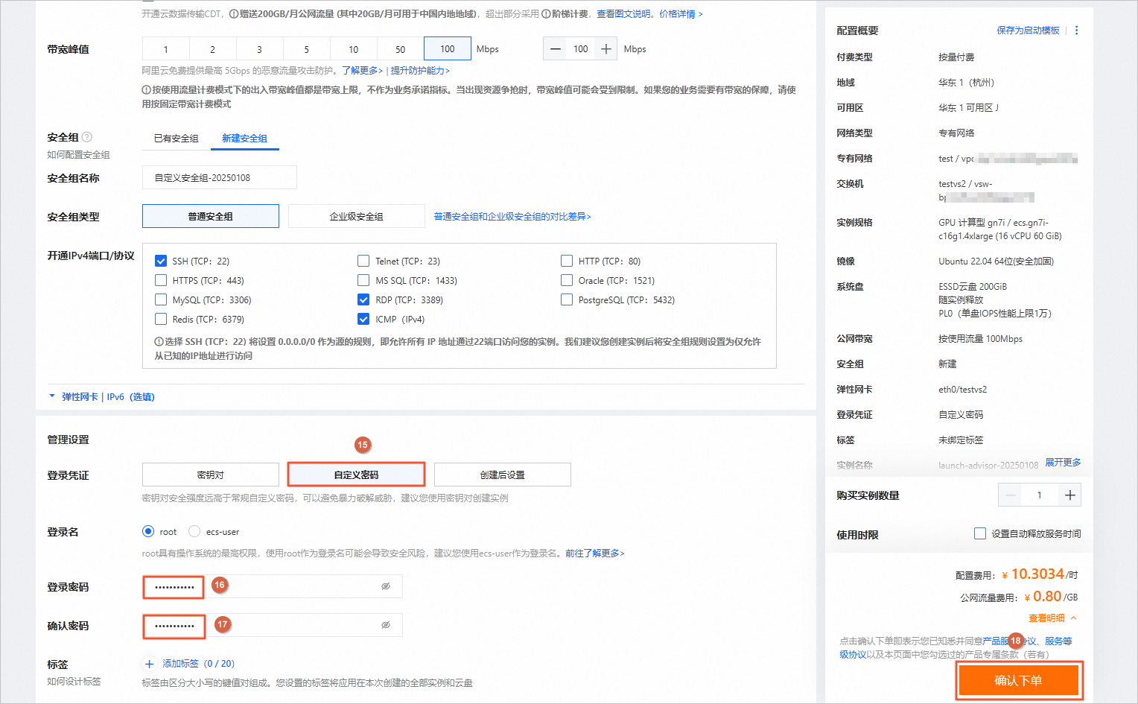The width and height of the screenshot is (1138, 704).
Task: Select 自定义密码 login credential
Action: point(357,475)
